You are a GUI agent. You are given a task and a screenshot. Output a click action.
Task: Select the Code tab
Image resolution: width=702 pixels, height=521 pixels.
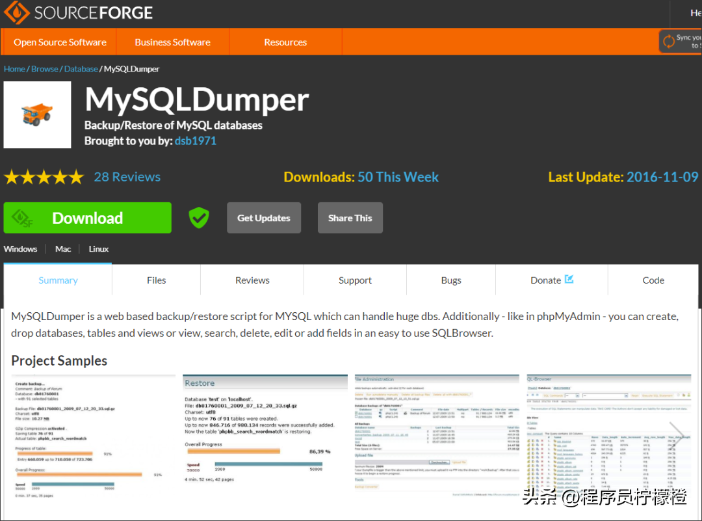click(653, 280)
